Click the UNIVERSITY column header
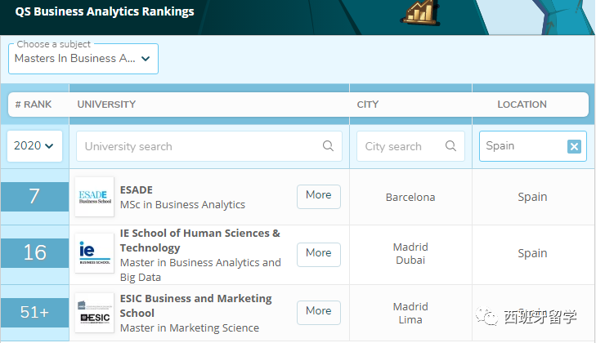596x343 pixels. coord(106,105)
